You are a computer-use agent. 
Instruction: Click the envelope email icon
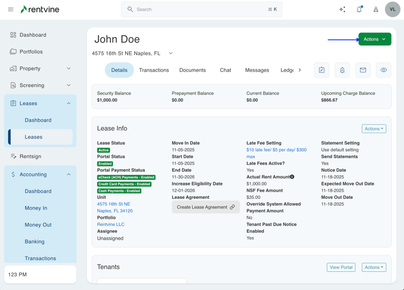pos(363,70)
